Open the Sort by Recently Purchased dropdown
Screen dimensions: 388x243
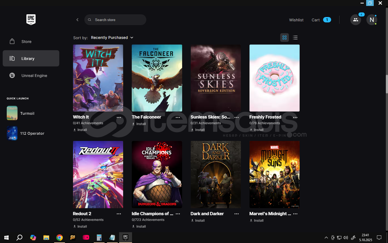pos(112,38)
